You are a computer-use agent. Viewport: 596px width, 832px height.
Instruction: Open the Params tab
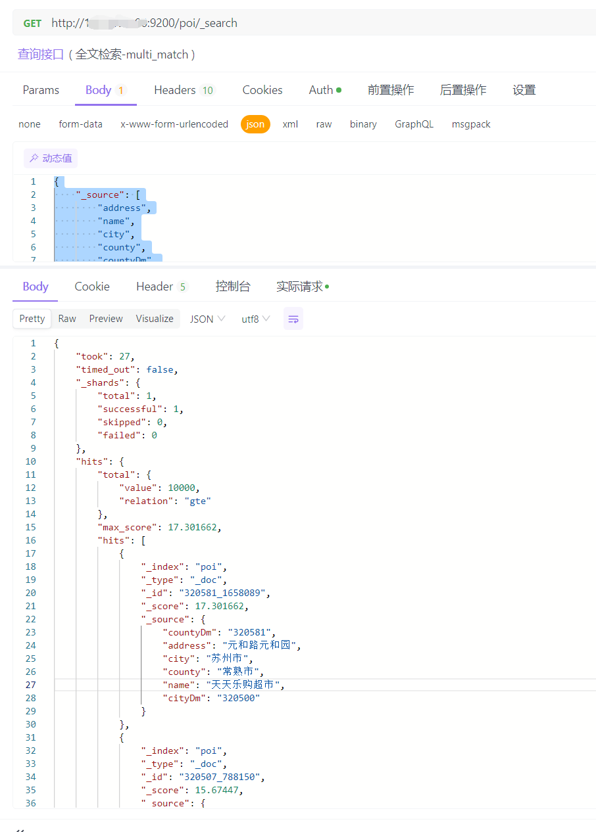click(41, 90)
